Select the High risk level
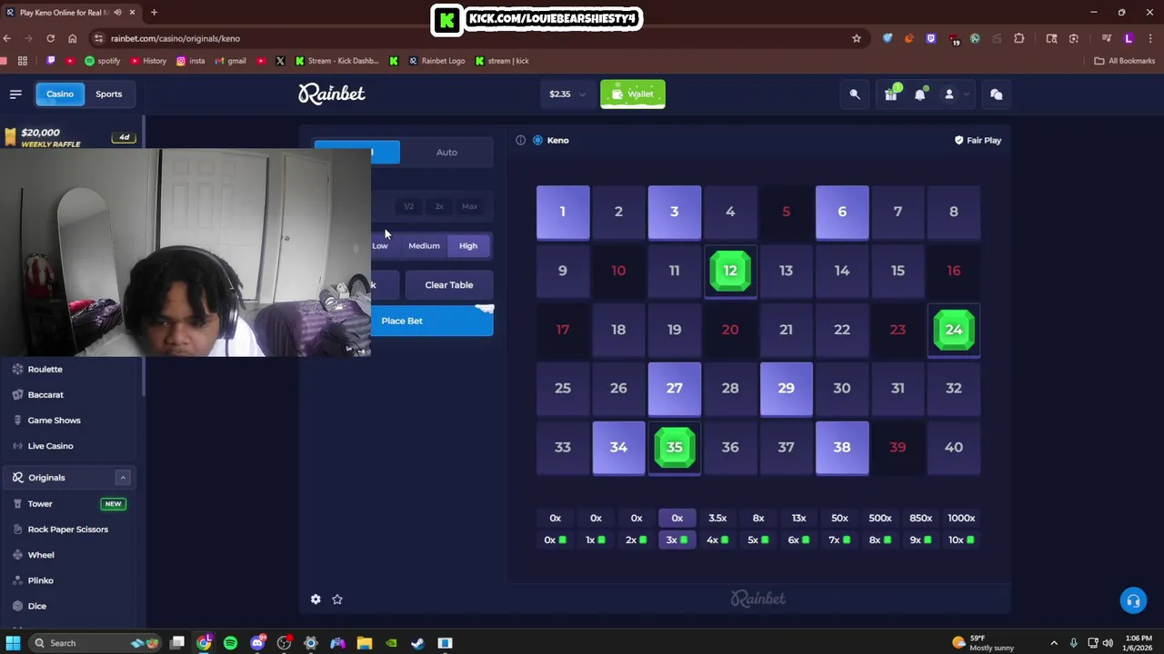Image resolution: width=1164 pixels, height=654 pixels. pyautogui.click(x=468, y=246)
